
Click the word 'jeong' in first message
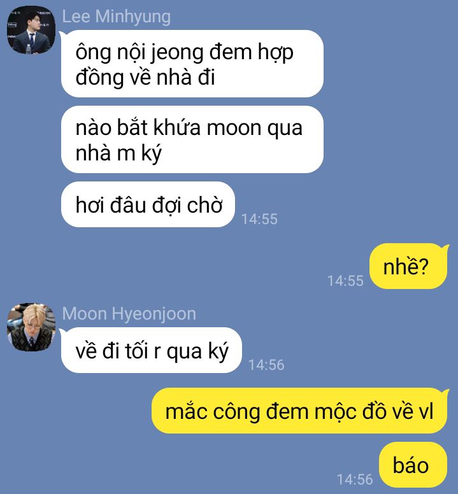tap(177, 53)
